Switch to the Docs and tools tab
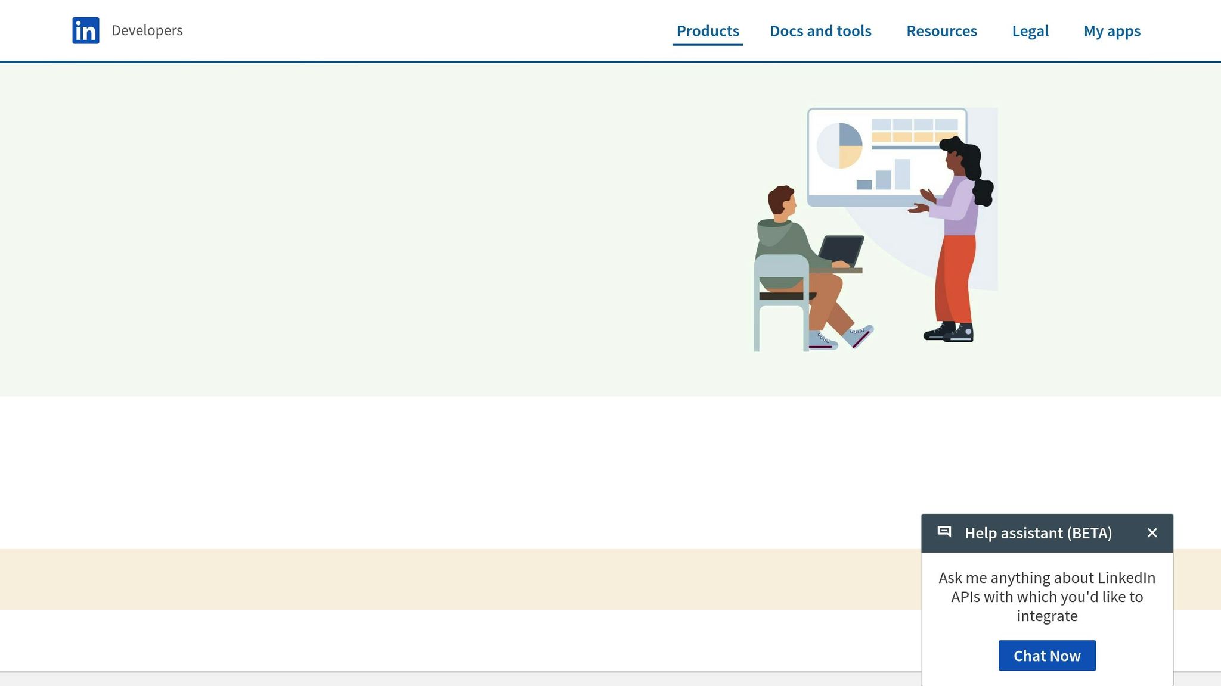Viewport: 1221px width, 686px height. 820,31
